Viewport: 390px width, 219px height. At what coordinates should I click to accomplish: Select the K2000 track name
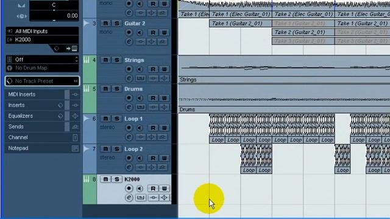(x=132, y=179)
